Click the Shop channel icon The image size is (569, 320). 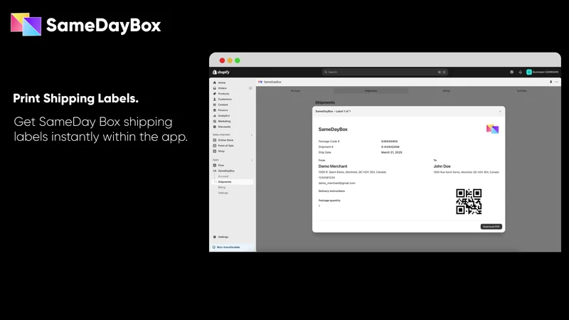[215, 151]
